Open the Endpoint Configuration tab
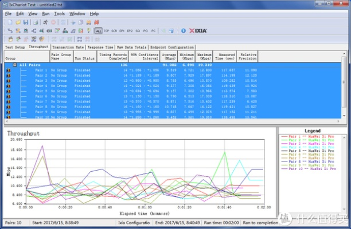 pos(171,47)
